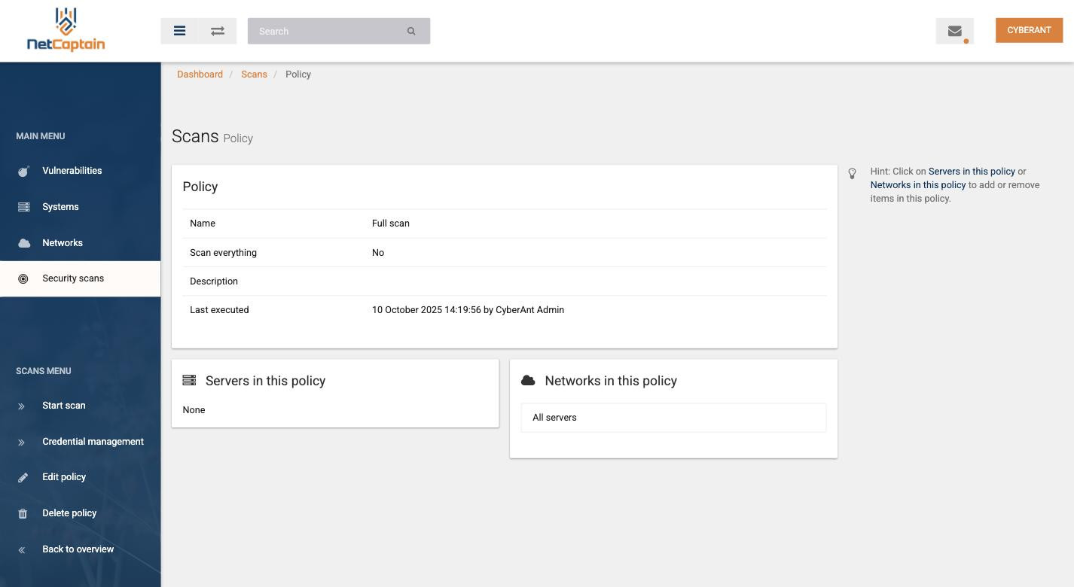Image resolution: width=1074 pixels, height=587 pixels.
Task: Select Security scans menu item
Action: pos(80,279)
